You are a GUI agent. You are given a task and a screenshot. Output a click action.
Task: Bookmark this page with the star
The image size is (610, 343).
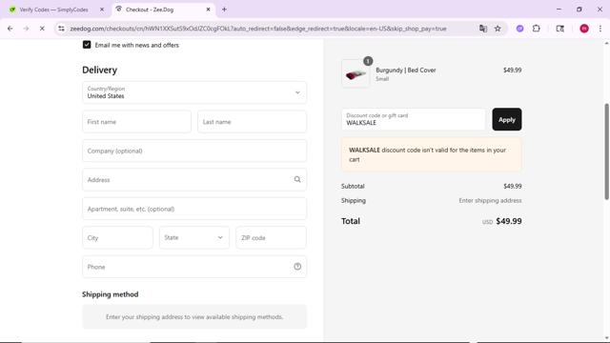(498, 29)
